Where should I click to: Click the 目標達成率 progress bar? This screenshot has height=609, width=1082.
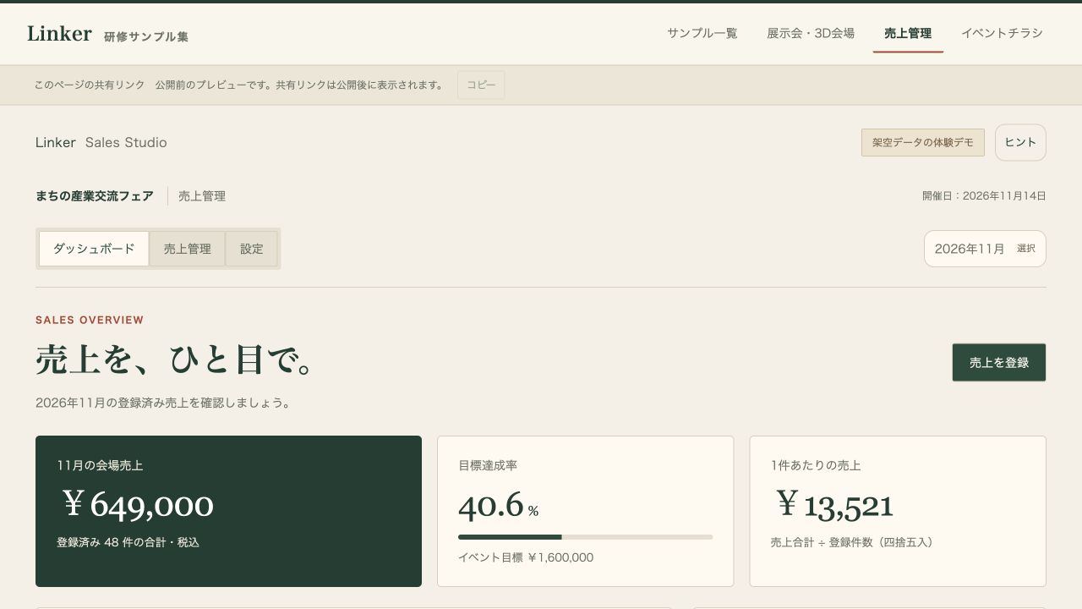[x=585, y=537]
